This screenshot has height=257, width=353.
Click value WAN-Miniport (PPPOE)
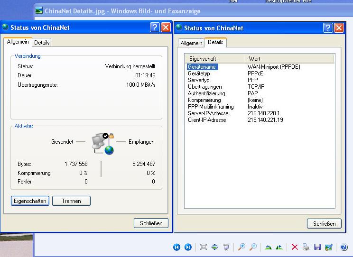click(x=274, y=67)
